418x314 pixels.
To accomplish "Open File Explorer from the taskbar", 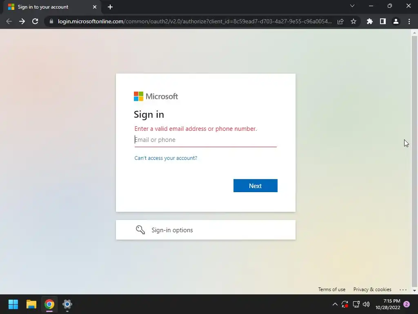I will (31, 304).
